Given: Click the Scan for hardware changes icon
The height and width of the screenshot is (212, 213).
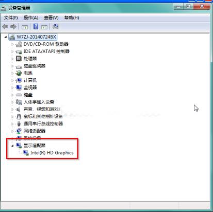Looking at the screenshot, I should click(55, 26).
